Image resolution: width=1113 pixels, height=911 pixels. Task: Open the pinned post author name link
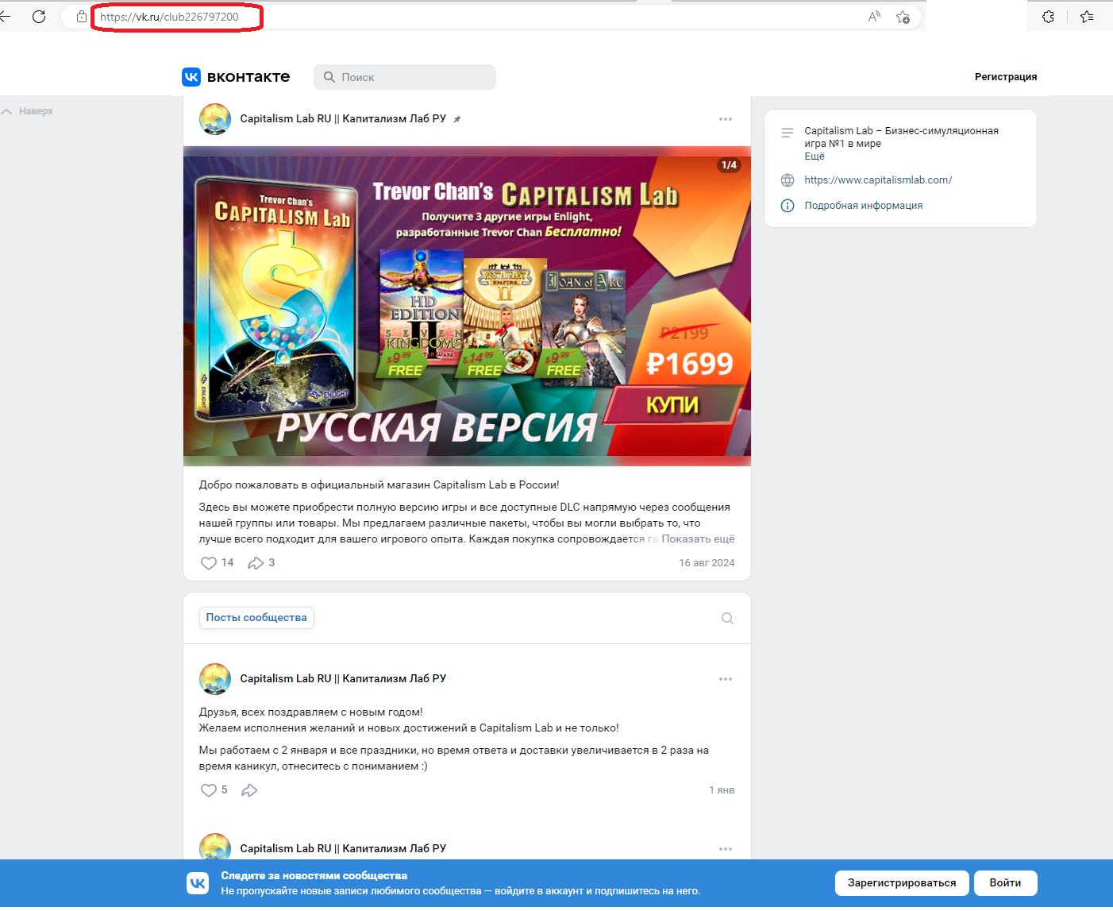343,119
